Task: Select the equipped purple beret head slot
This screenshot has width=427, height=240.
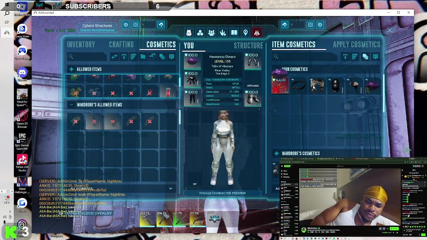Action: click(x=193, y=61)
